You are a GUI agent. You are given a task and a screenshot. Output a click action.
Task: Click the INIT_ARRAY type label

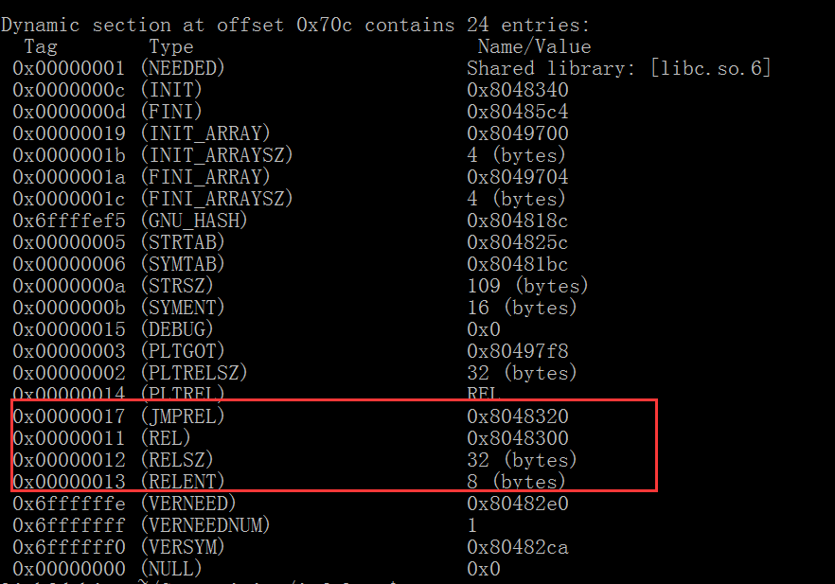tap(205, 133)
